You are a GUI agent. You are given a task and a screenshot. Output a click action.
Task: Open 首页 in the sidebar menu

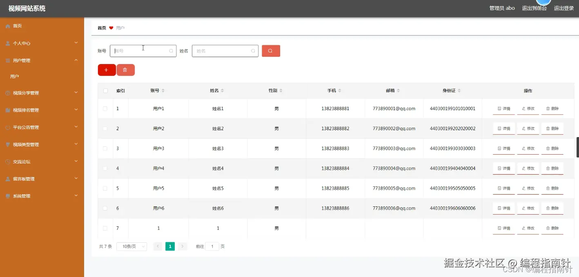coord(42,26)
